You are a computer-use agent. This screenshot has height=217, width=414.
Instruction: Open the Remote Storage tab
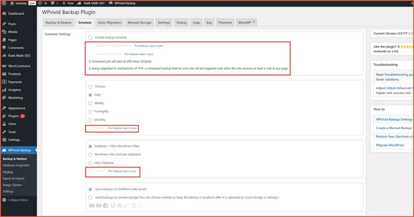[139, 22]
